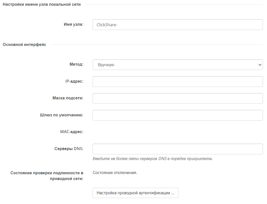Click the Имя узла field containing ClickShare-
Image resolution: width=267 pixels, height=204 pixels.
178,25
